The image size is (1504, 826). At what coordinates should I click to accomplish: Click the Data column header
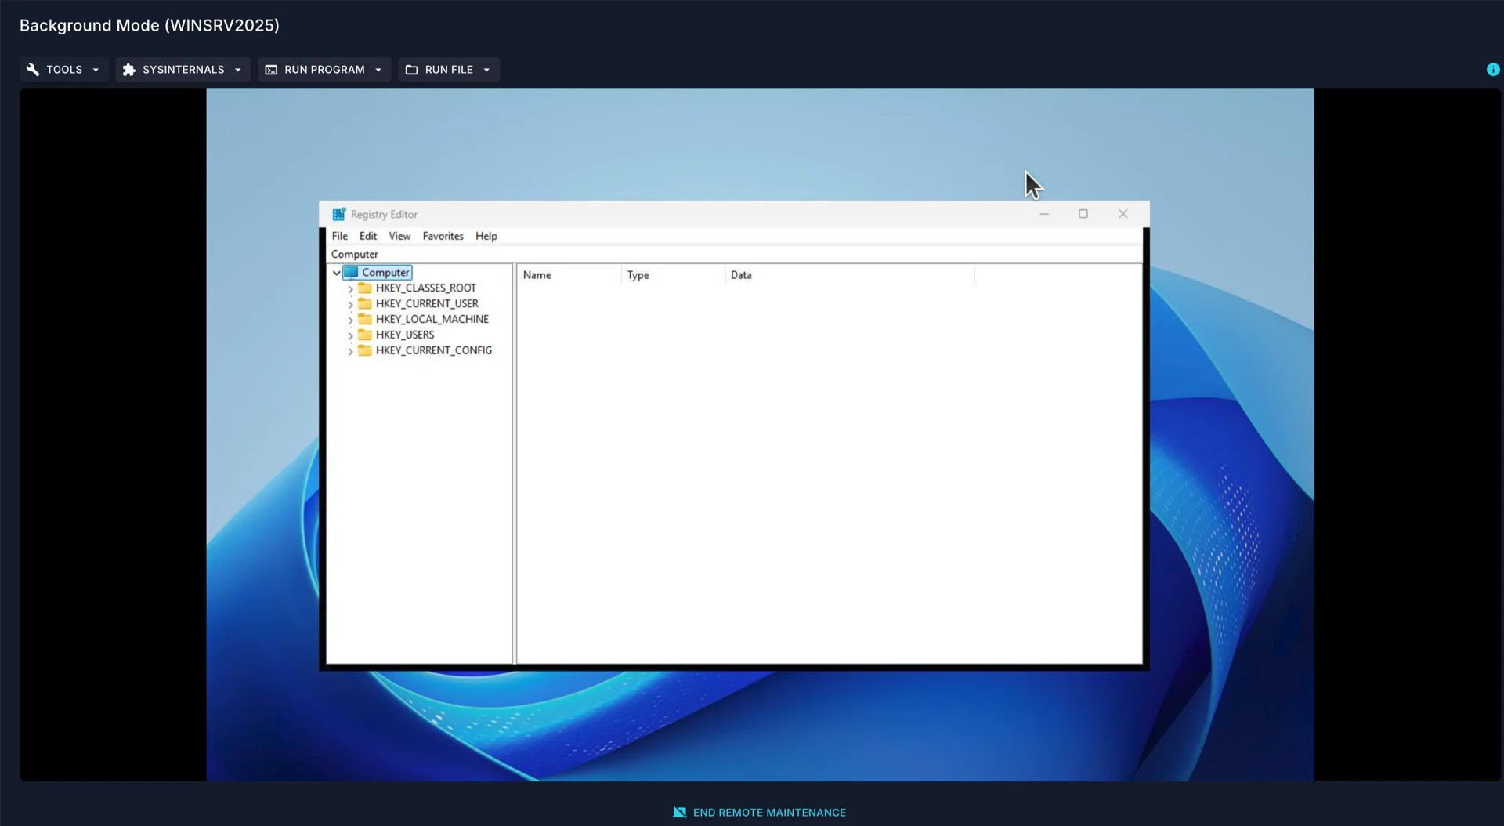pos(850,275)
